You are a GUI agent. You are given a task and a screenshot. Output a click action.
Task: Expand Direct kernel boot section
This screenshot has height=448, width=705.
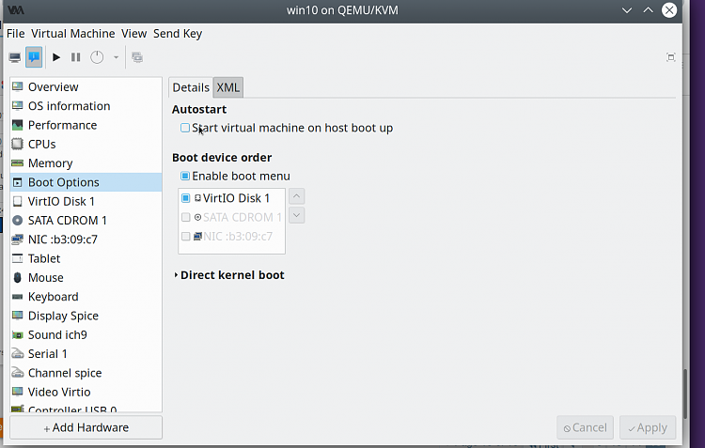177,275
